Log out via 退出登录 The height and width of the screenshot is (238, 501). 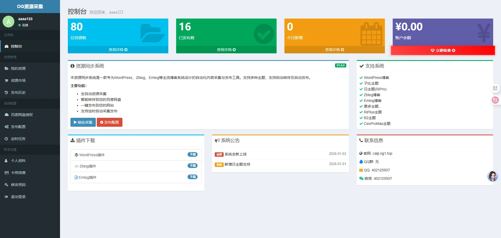click(x=18, y=197)
